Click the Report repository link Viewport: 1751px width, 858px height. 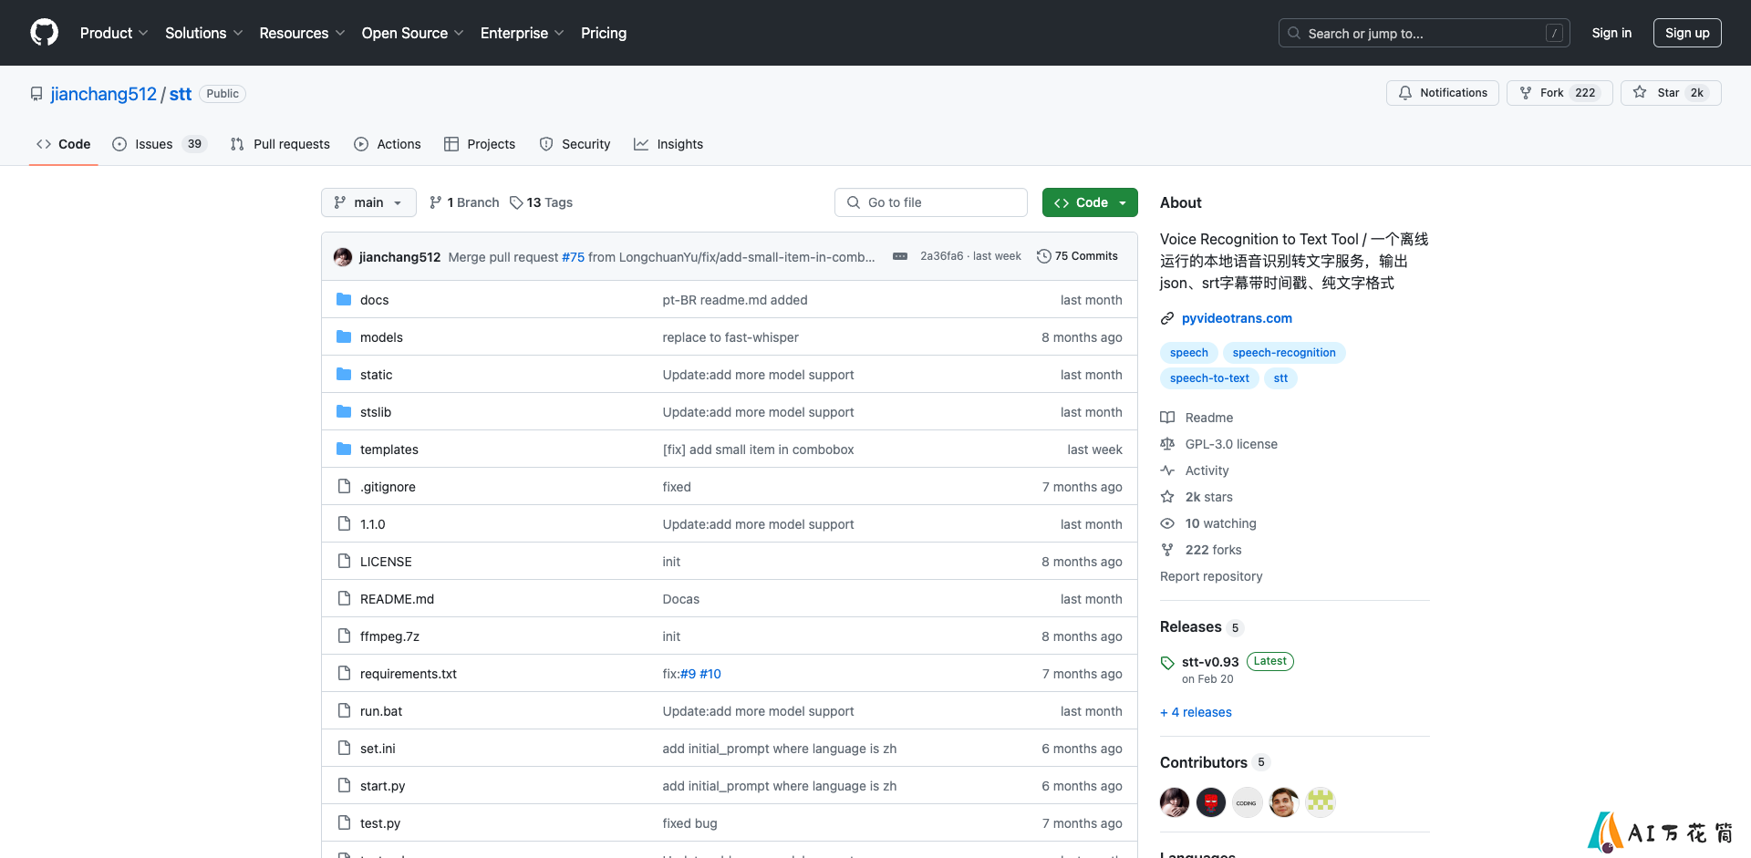point(1211,576)
